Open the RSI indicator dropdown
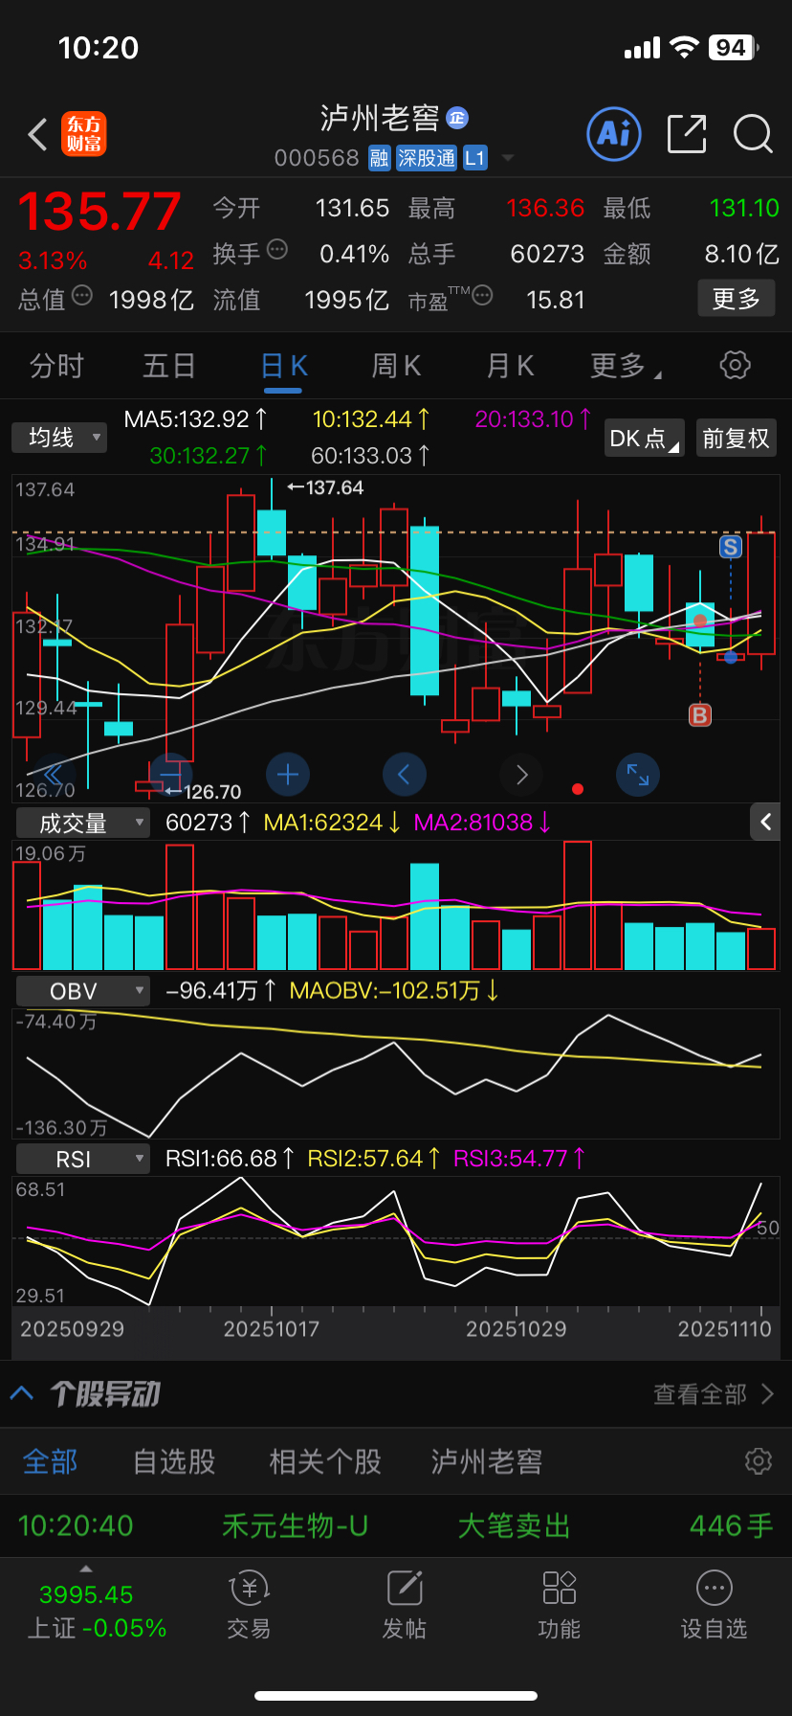792x1716 pixels. point(82,1159)
